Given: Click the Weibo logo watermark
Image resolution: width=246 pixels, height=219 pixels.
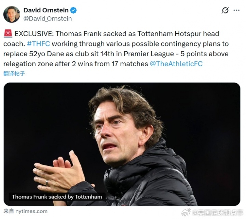Looking at the screenshot, I should point(186,213).
